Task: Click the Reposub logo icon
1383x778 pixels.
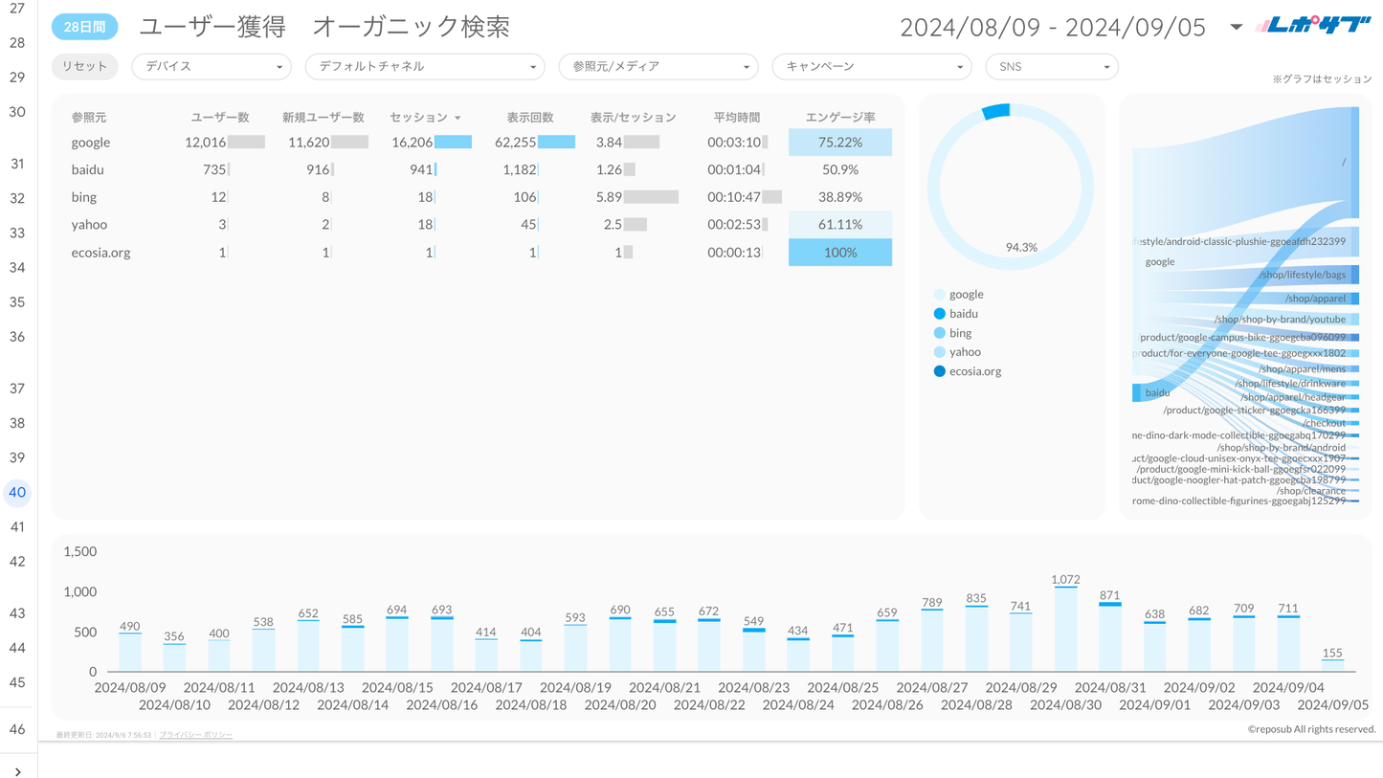Action: tap(1313, 26)
